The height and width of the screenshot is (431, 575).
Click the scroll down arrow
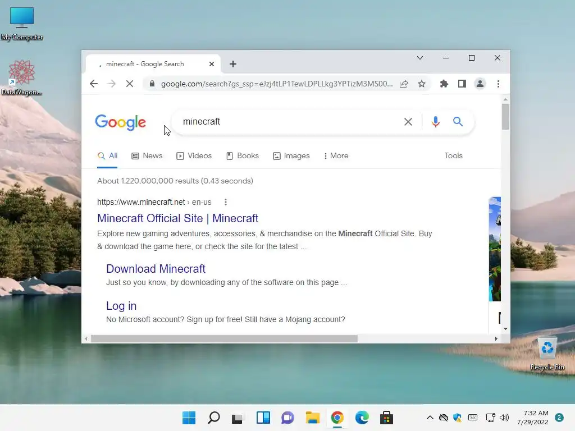(x=505, y=329)
